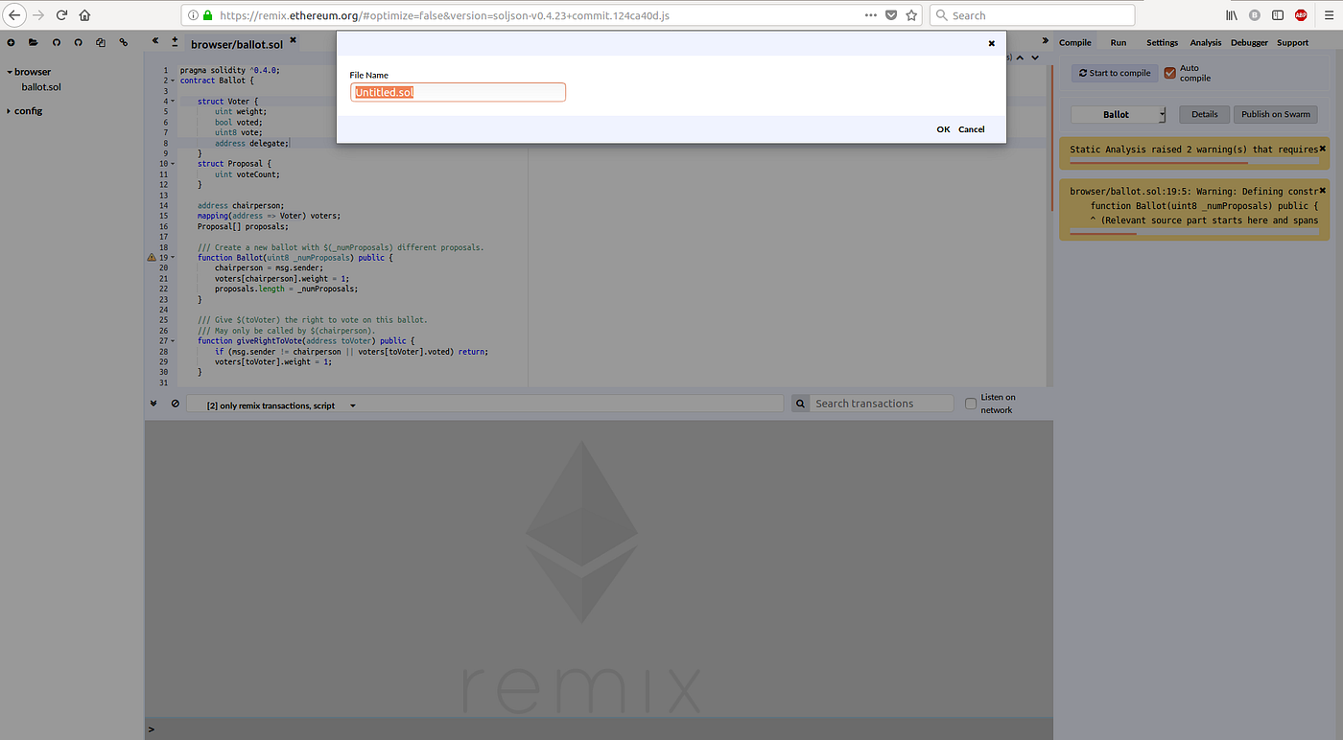Click the Start to compile button

click(x=1113, y=73)
